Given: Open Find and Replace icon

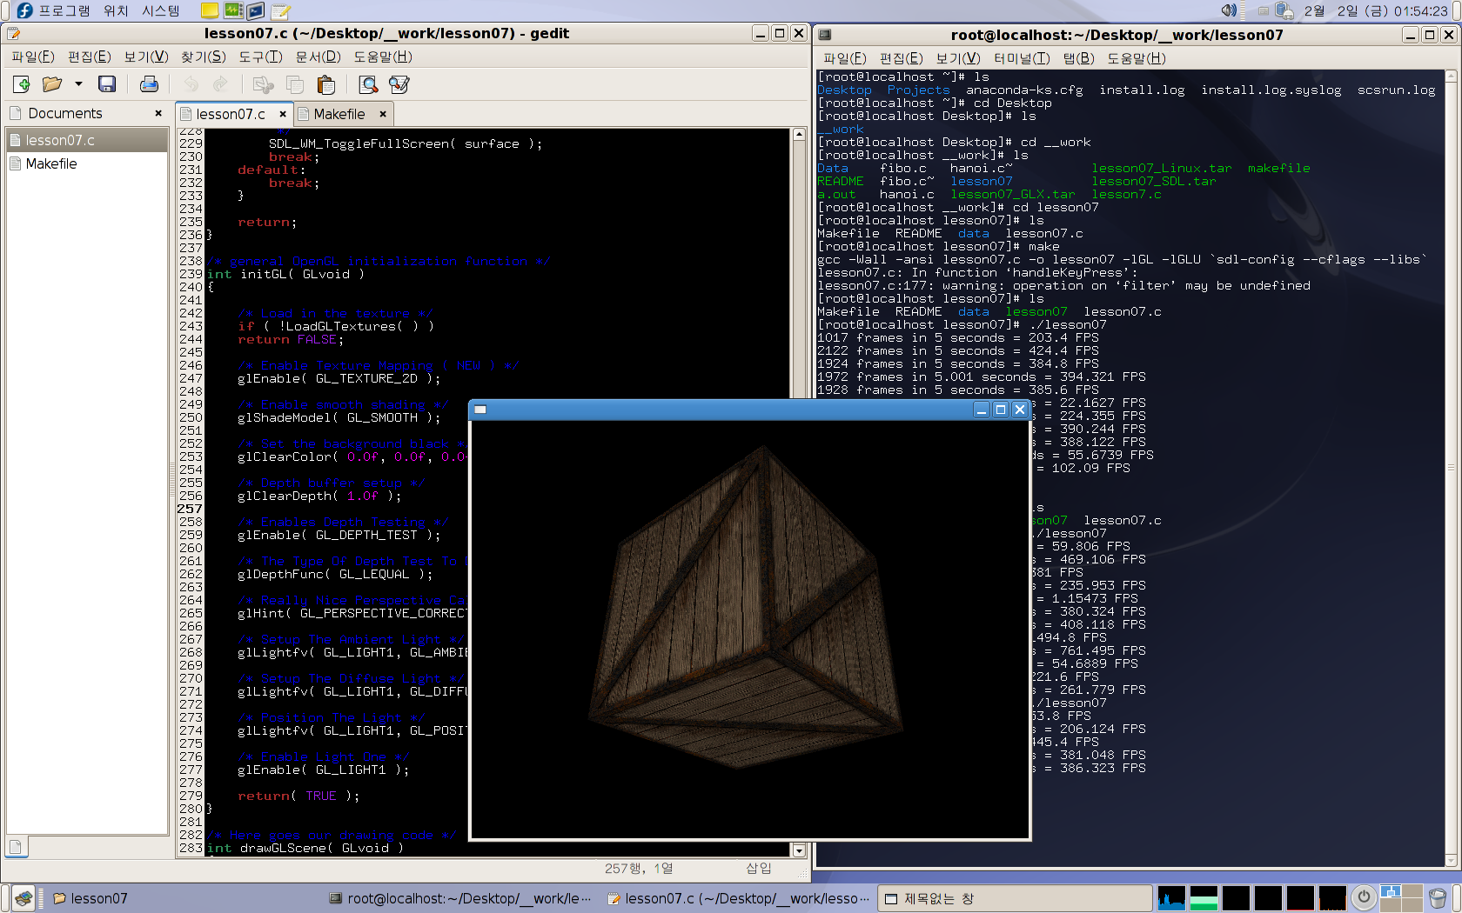Looking at the screenshot, I should [x=399, y=84].
